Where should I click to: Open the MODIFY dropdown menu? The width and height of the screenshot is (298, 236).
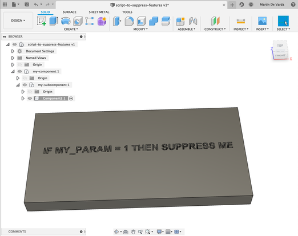140,29
